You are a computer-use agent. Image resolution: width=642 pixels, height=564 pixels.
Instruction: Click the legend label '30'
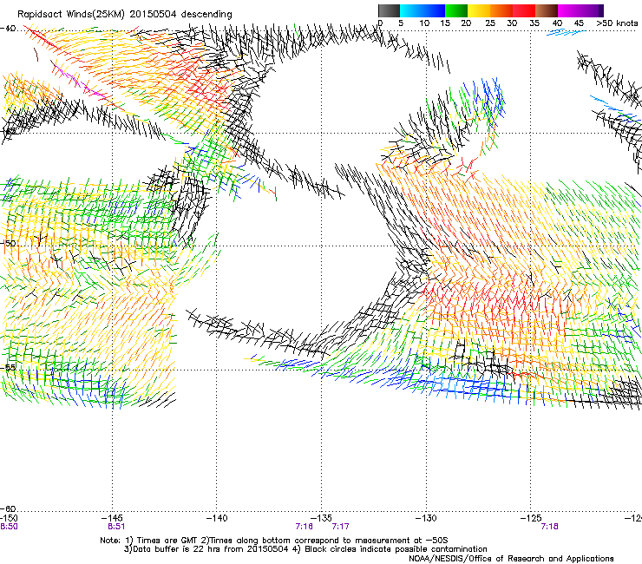coord(512,23)
